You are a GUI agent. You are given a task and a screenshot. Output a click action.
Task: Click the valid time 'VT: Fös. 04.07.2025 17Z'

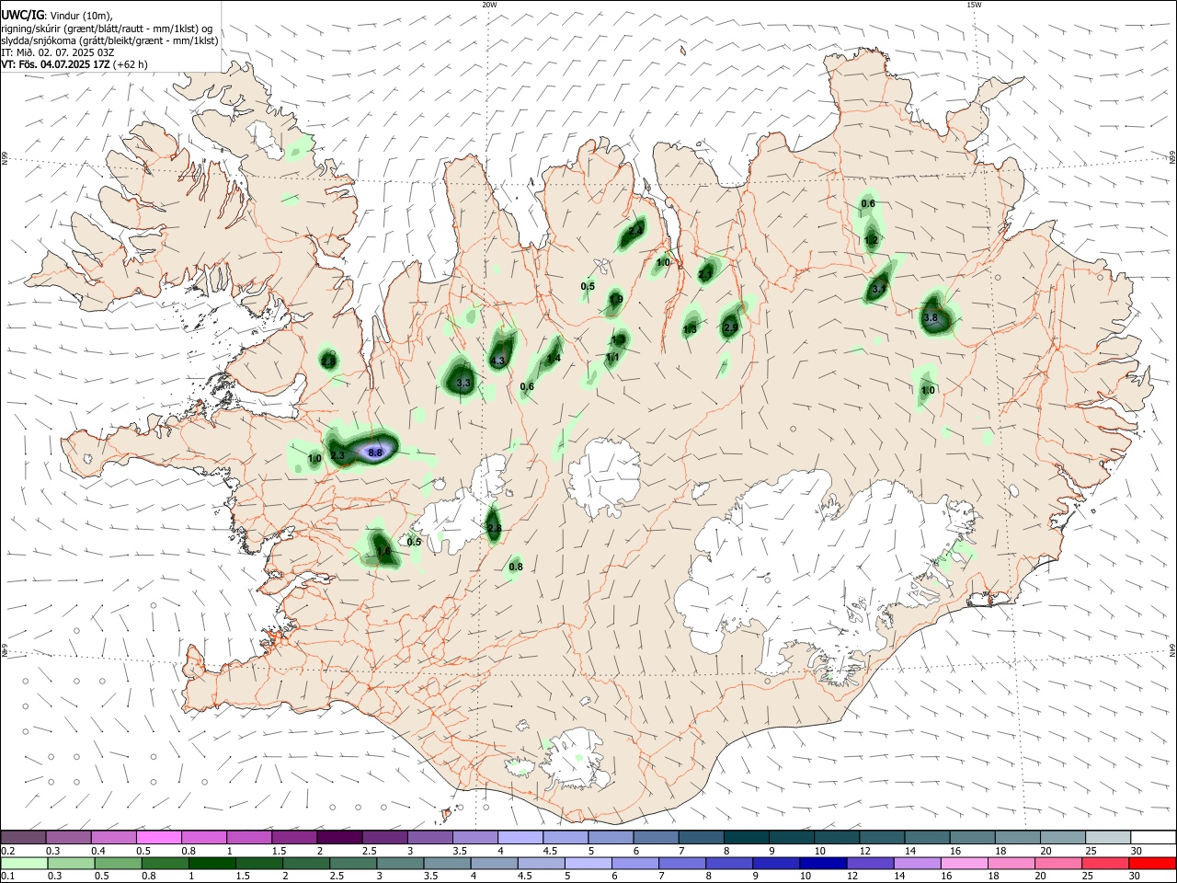tap(55, 64)
